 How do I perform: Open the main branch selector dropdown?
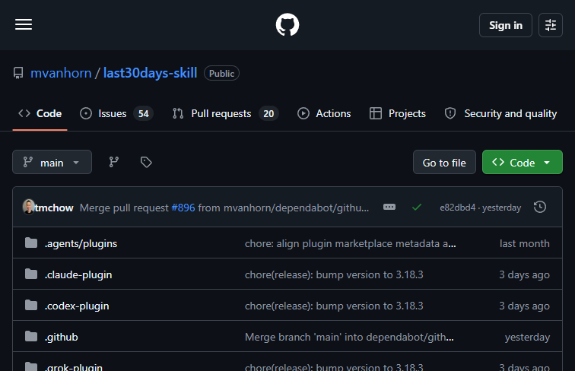tap(52, 162)
